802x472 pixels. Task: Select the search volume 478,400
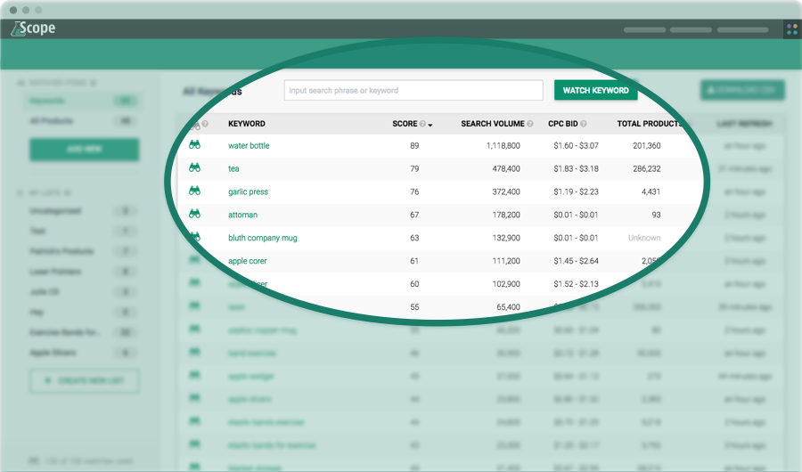[506, 168]
